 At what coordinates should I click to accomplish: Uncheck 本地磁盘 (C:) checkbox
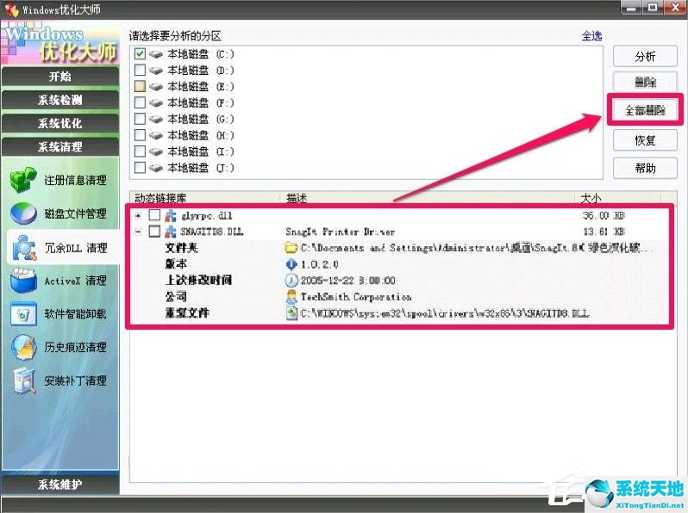pyautogui.click(x=140, y=54)
